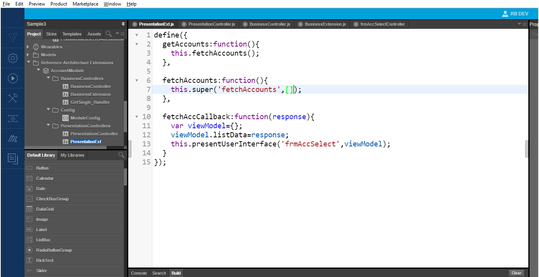Image resolution: width=539 pixels, height=277 pixels.
Task: Choose the CheckBoxGroup widget
Action: tap(74, 199)
